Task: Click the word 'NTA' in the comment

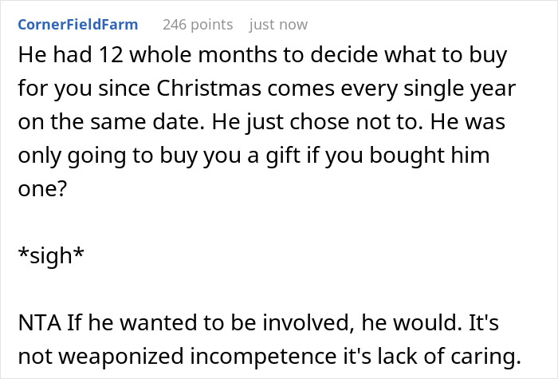Action: (x=35, y=327)
